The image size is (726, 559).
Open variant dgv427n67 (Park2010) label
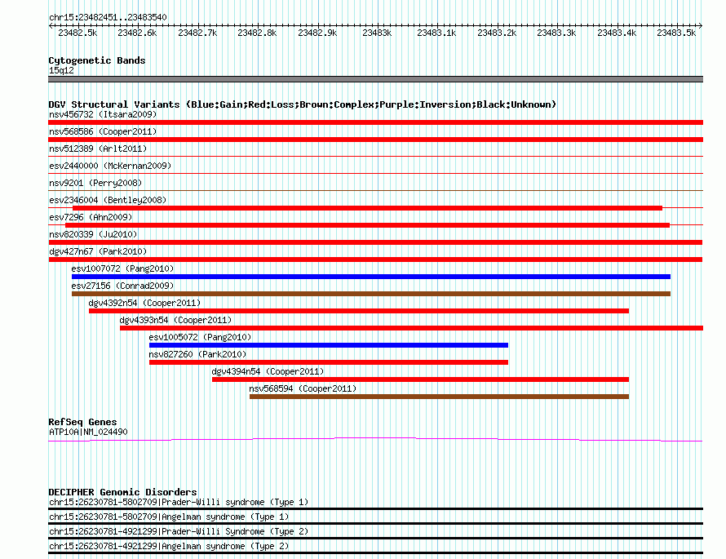tap(98, 251)
